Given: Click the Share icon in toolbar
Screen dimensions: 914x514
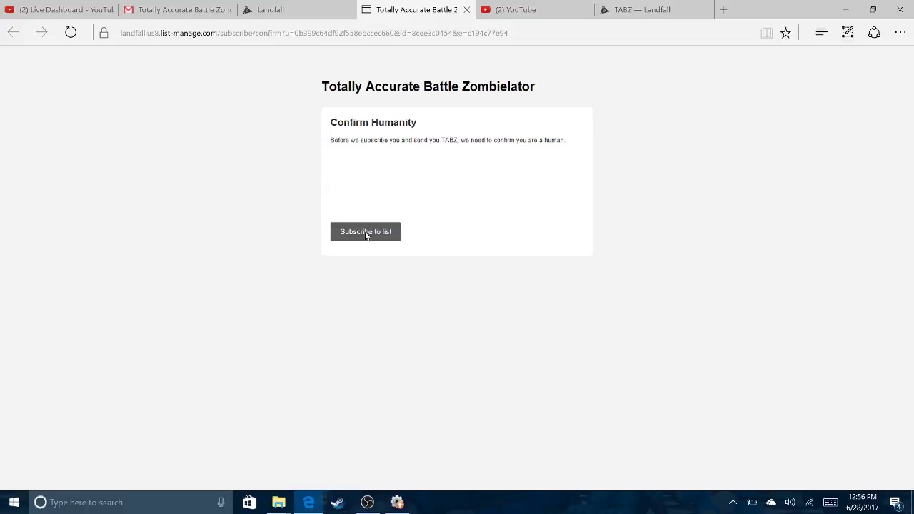Looking at the screenshot, I should click(874, 32).
